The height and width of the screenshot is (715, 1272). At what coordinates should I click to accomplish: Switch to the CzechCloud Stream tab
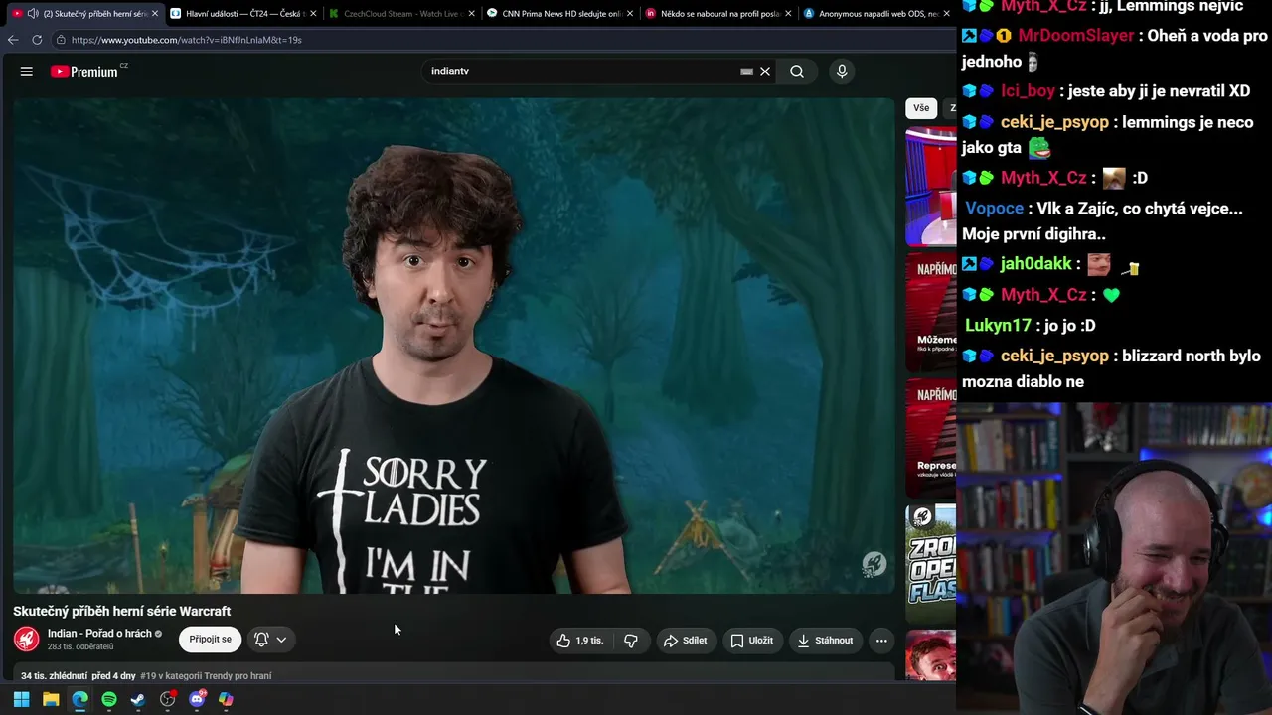pos(401,14)
